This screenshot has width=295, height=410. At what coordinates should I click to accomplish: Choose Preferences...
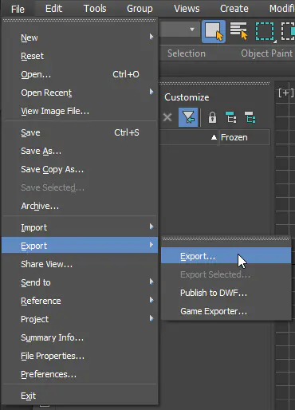tap(80, 374)
